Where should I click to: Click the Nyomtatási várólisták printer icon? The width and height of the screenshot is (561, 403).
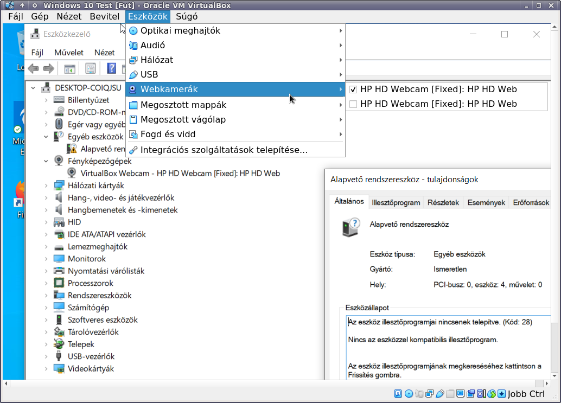click(x=59, y=271)
